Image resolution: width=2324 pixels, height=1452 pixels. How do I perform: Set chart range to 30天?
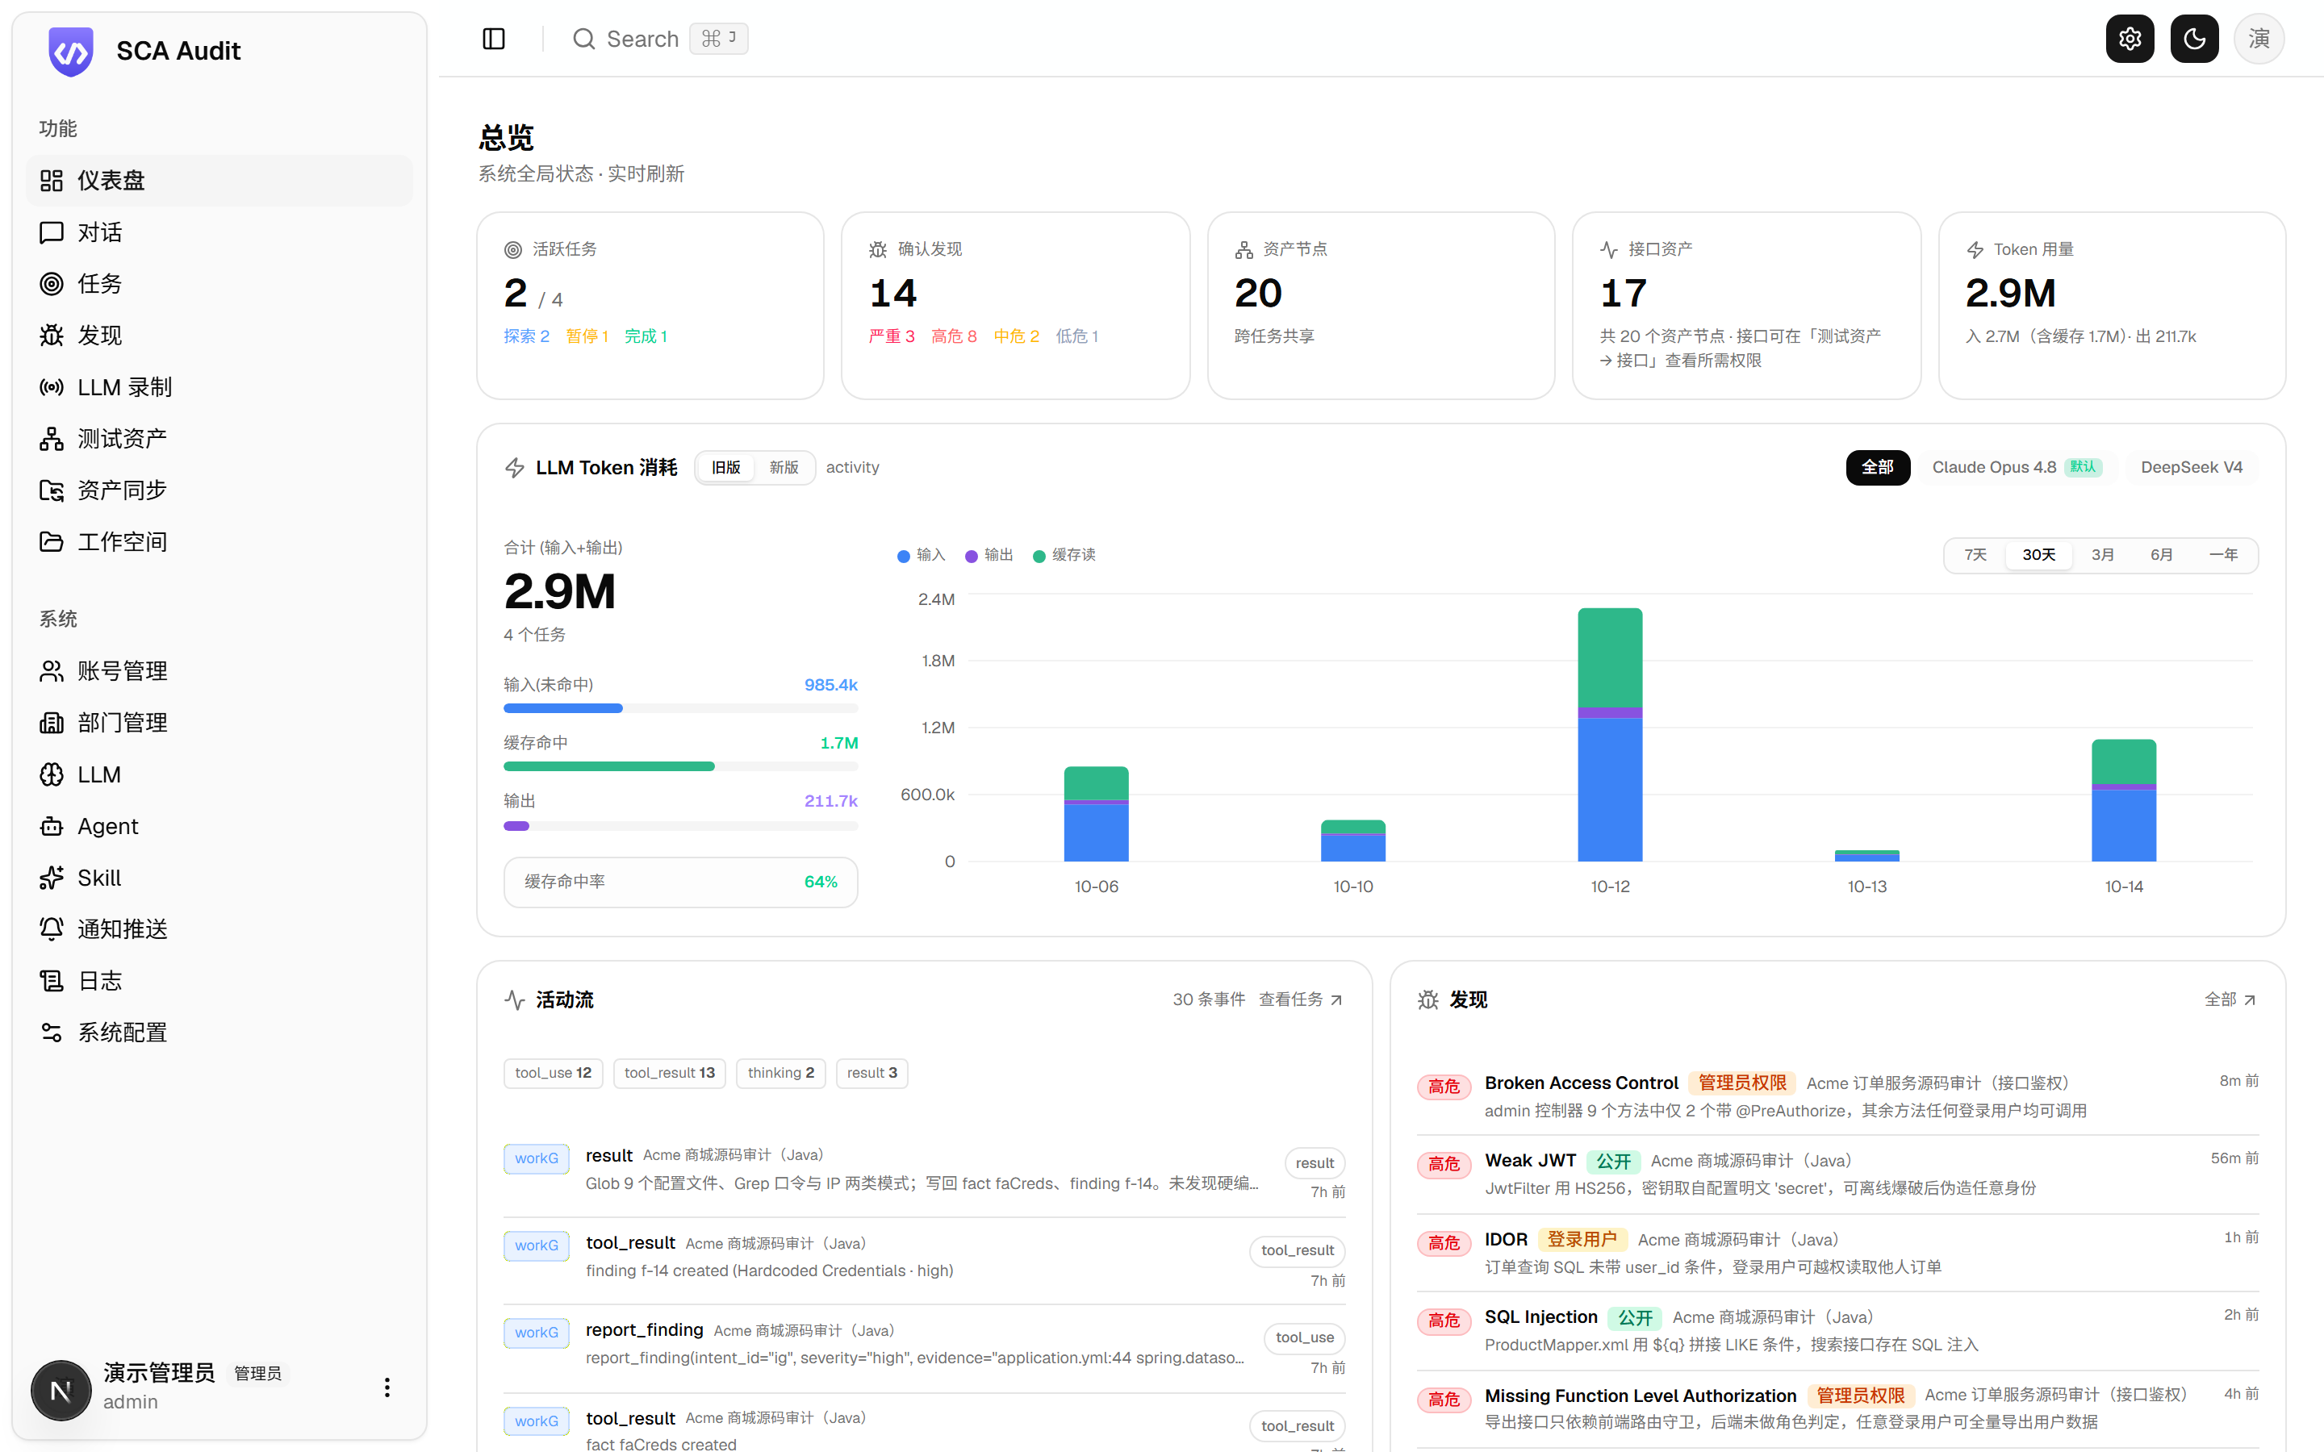pyautogui.click(x=2039, y=555)
